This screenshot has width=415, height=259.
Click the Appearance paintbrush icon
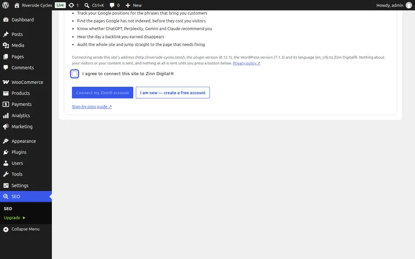point(6,141)
